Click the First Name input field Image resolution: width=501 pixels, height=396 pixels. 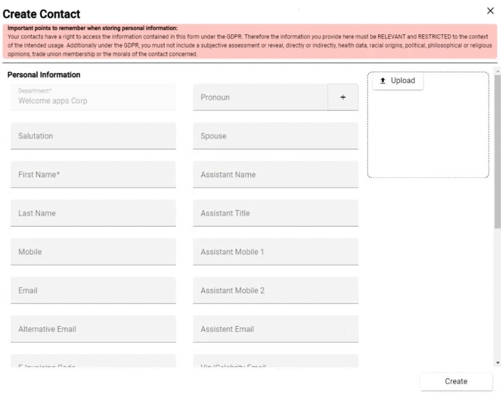pos(94,175)
